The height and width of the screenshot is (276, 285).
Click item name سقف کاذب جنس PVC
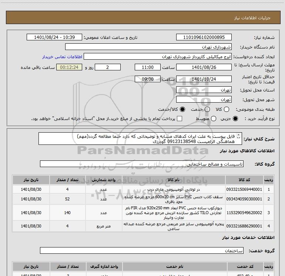(174, 199)
